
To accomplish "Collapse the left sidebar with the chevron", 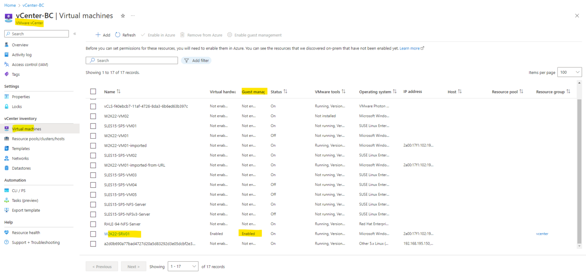I will tap(75, 33).
